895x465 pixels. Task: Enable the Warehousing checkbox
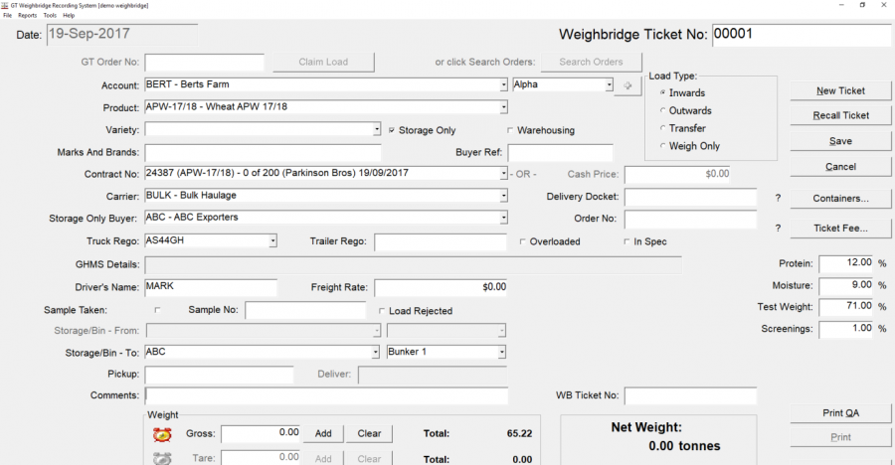511,130
